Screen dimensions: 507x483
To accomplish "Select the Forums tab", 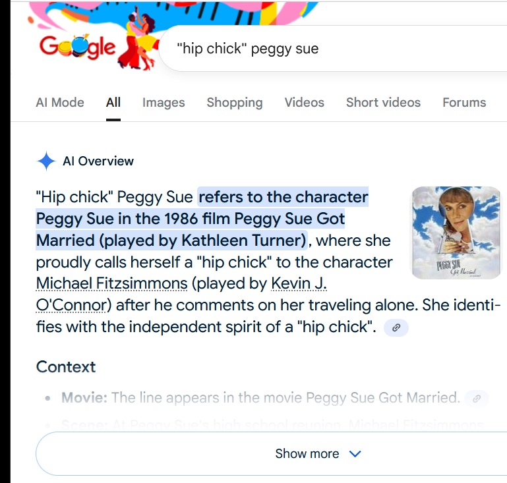I will pyautogui.click(x=464, y=103).
